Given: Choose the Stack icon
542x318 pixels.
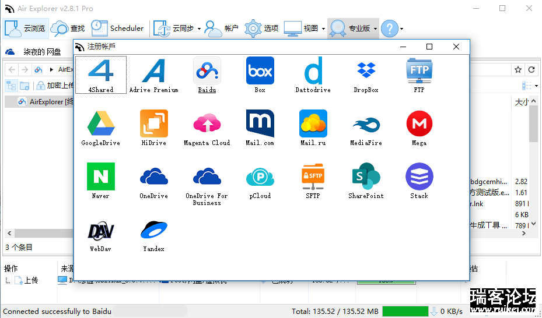Looking at the screenshot, I should [x=419, y=176].
